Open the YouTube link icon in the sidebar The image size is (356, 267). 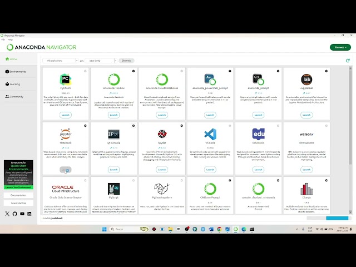pyautogui.click(x=22, y=214)
